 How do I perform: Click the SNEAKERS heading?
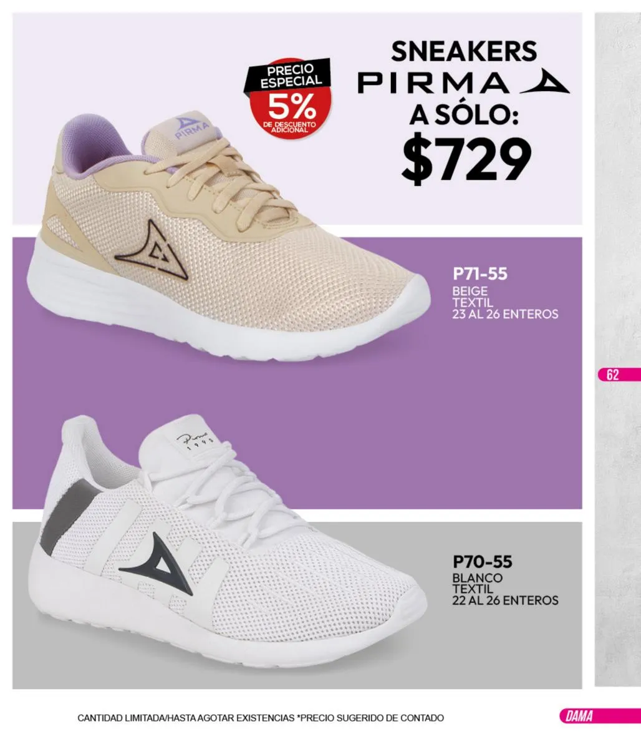464,51
